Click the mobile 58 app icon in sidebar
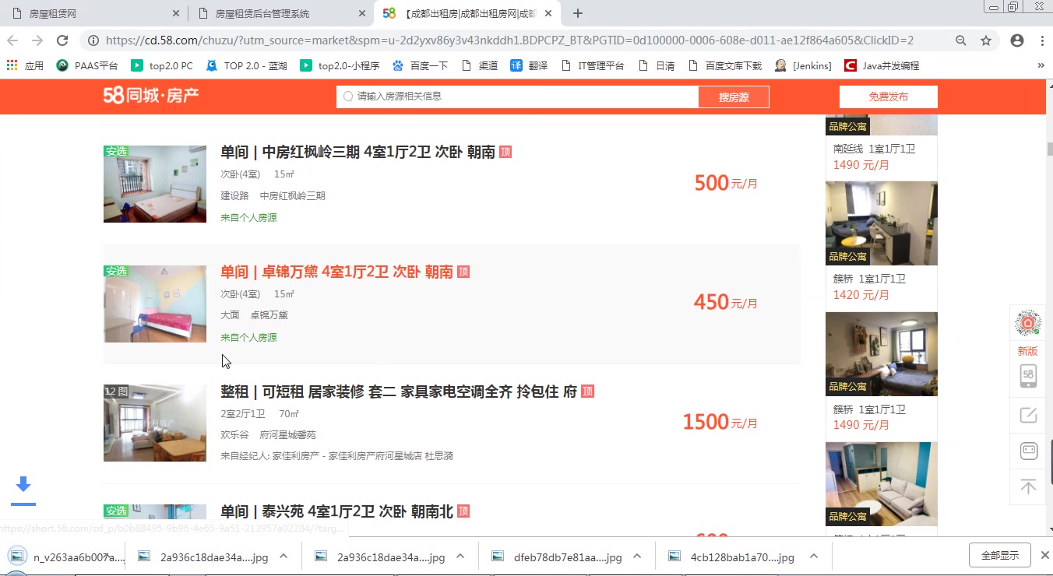Screen dimensions: 1053x576 pos(1028,375)
